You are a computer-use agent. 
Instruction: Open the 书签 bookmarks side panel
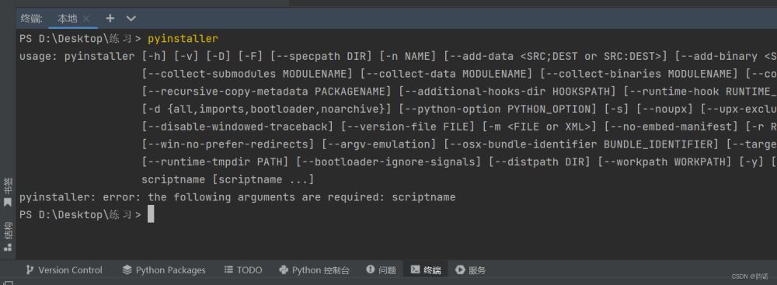(x=8, y=192)
